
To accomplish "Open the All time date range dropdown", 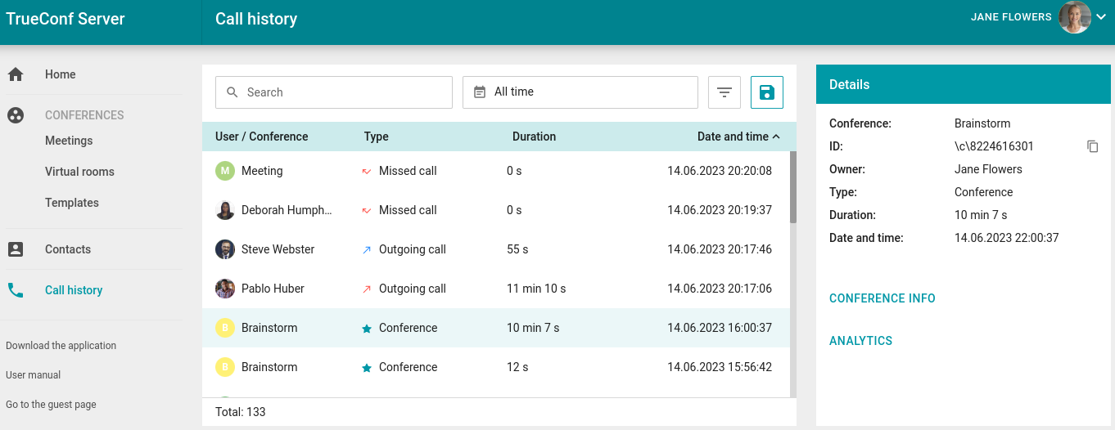I will click(x=580, y=92).
